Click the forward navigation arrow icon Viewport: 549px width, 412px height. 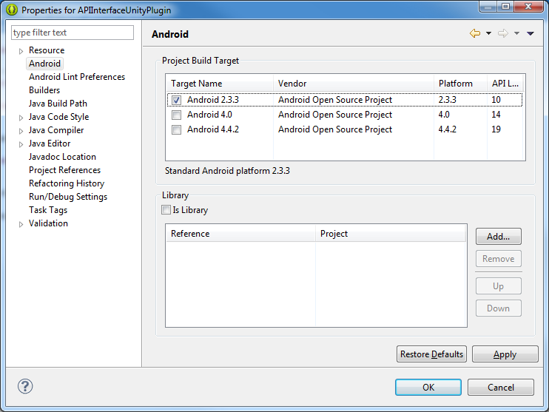(503, 33)
